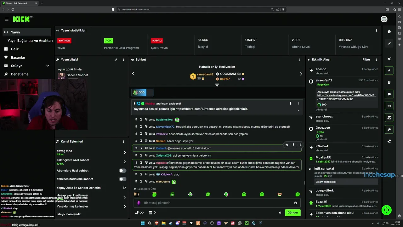
Task: Delete Dalzer1's message with trash icon
Action: point(300,145)
